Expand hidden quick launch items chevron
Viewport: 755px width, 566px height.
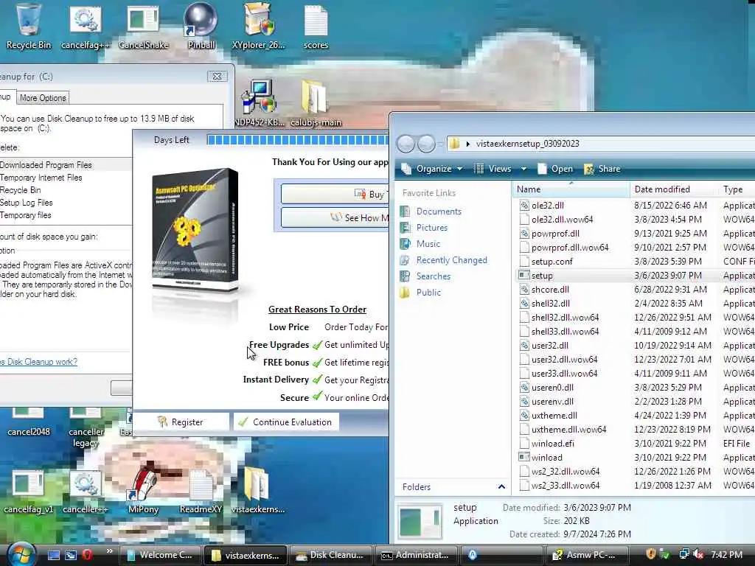[109, 551]
